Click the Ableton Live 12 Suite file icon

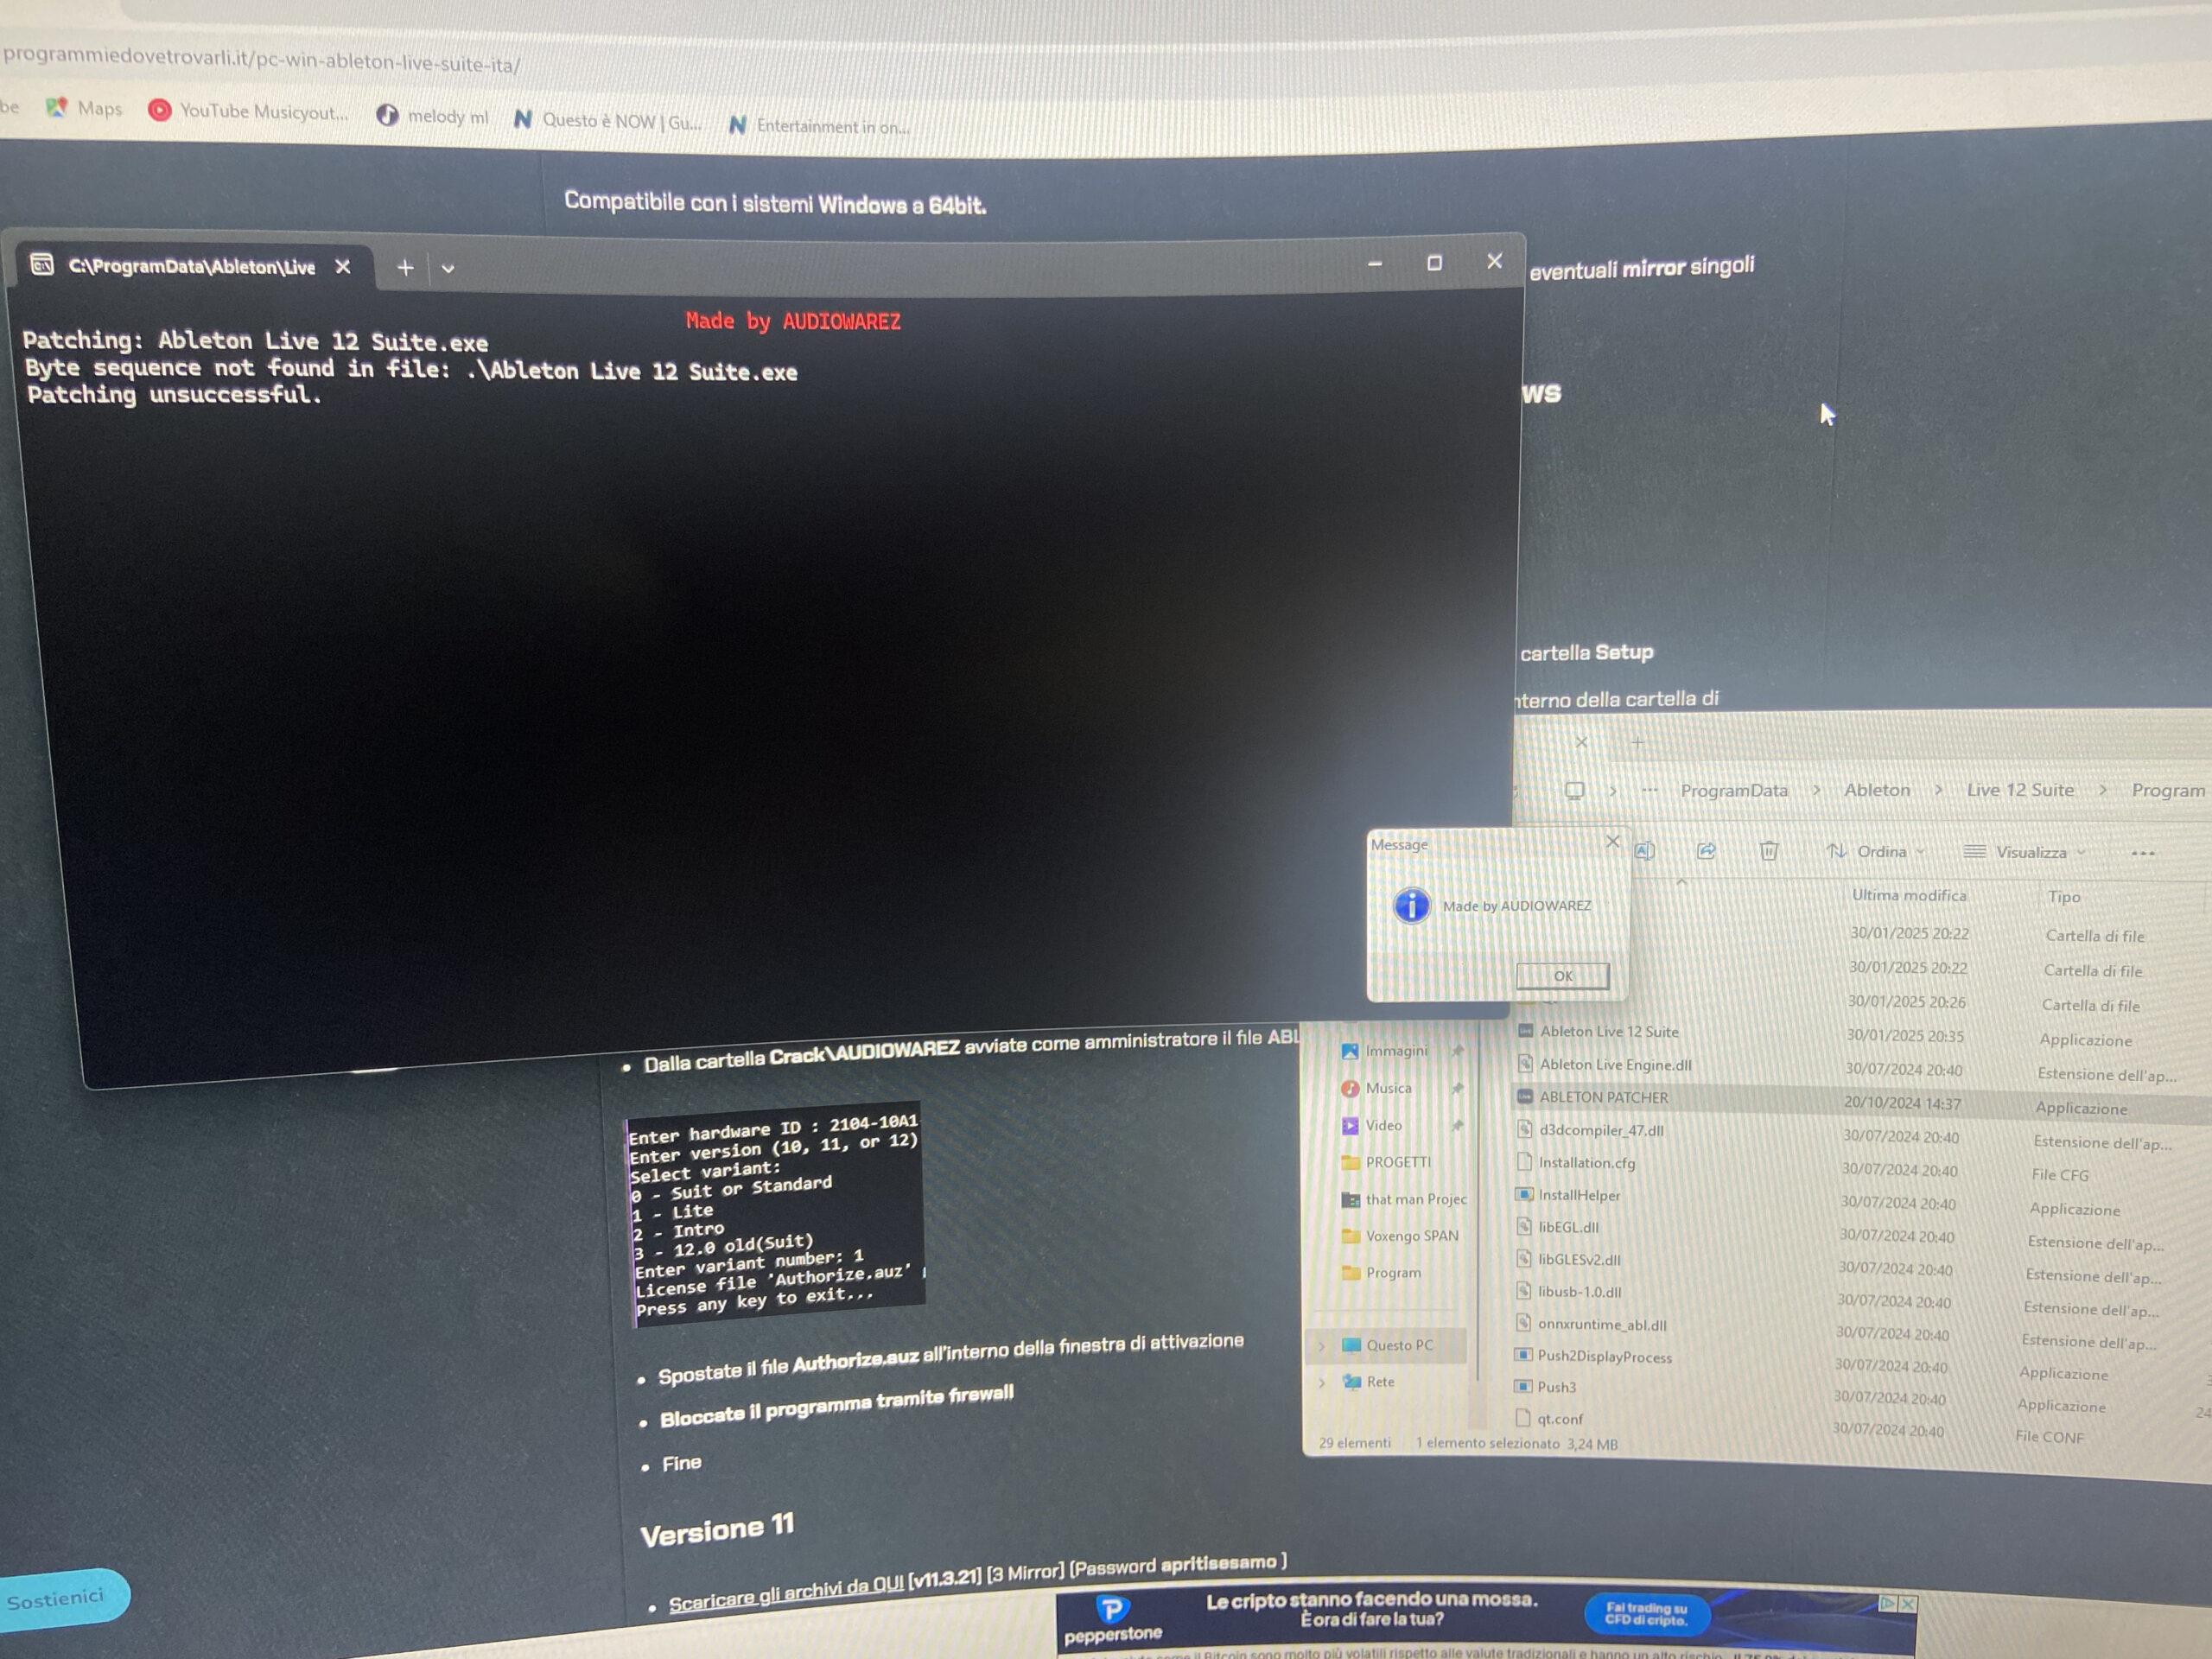pos(1525,1030)
